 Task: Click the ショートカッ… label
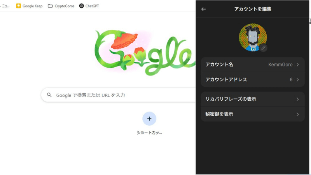(149, 133)
